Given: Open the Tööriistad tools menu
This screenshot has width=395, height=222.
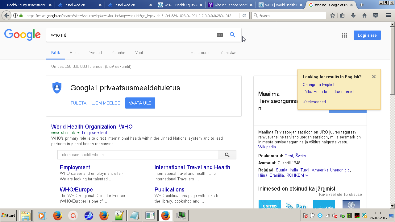Looking at the screenshot, I should point(228,53).
